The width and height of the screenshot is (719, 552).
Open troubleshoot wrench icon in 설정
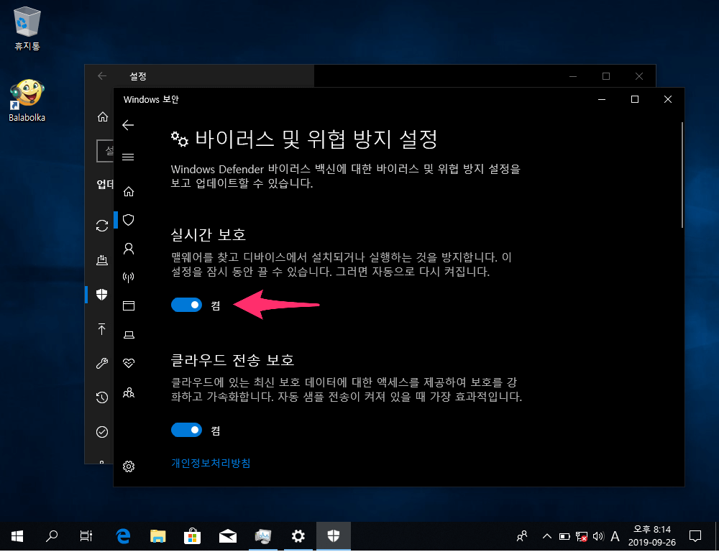click(102, 363)
